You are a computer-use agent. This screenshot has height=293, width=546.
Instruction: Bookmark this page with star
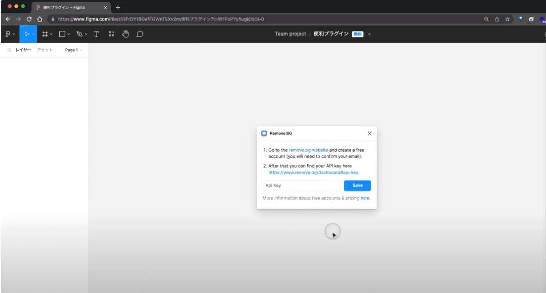[507, 19]
